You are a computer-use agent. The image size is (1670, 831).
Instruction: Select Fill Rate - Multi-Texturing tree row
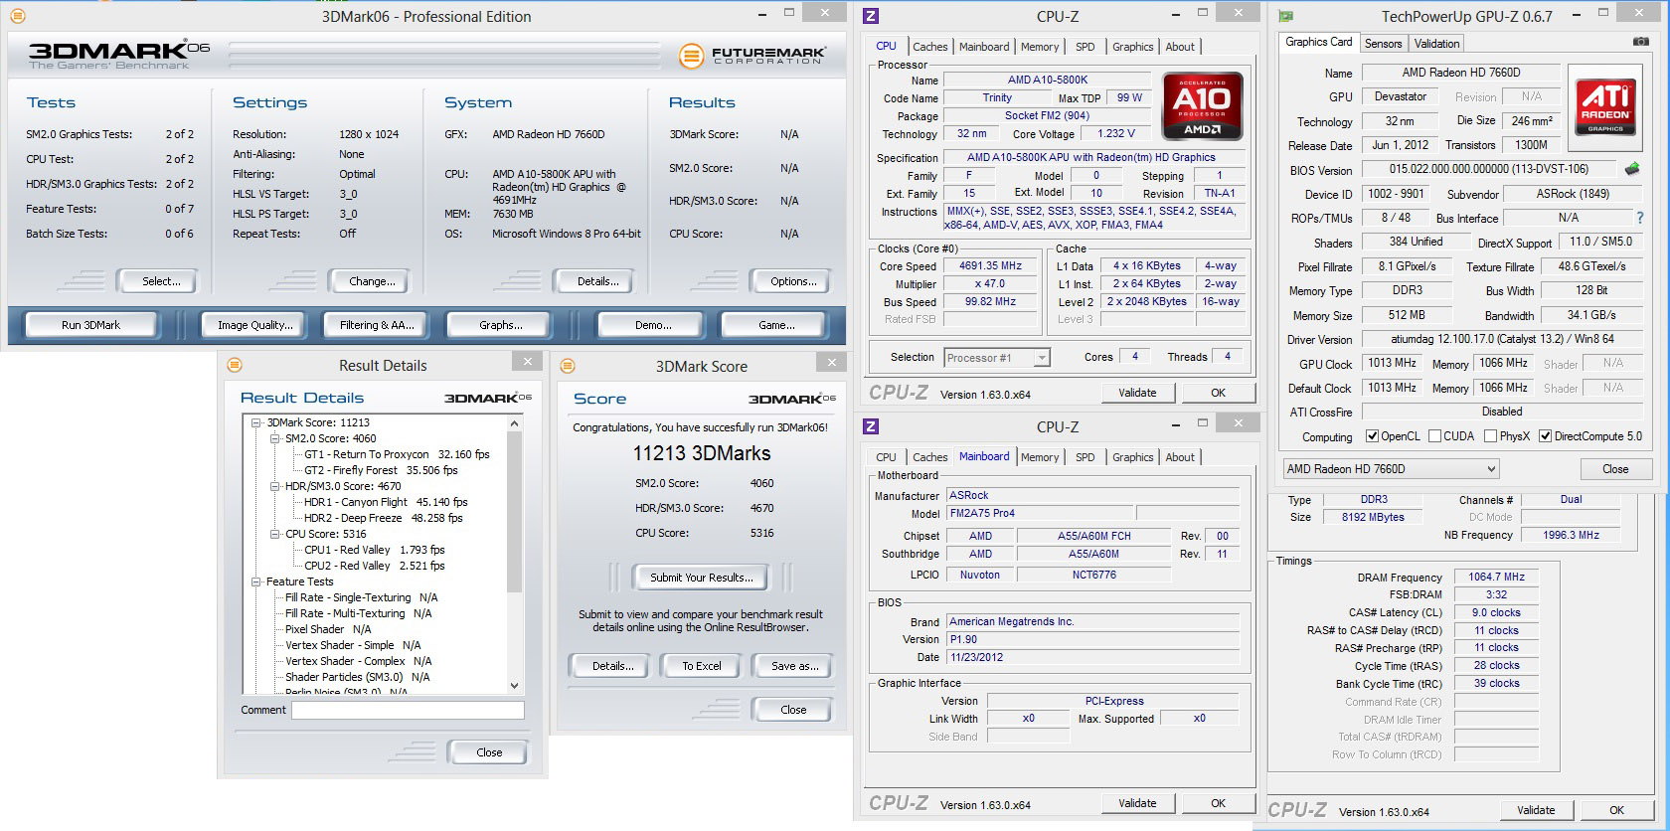pyautogui.click(x=359, y=613)
